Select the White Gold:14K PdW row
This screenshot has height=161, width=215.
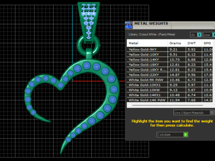170,100
